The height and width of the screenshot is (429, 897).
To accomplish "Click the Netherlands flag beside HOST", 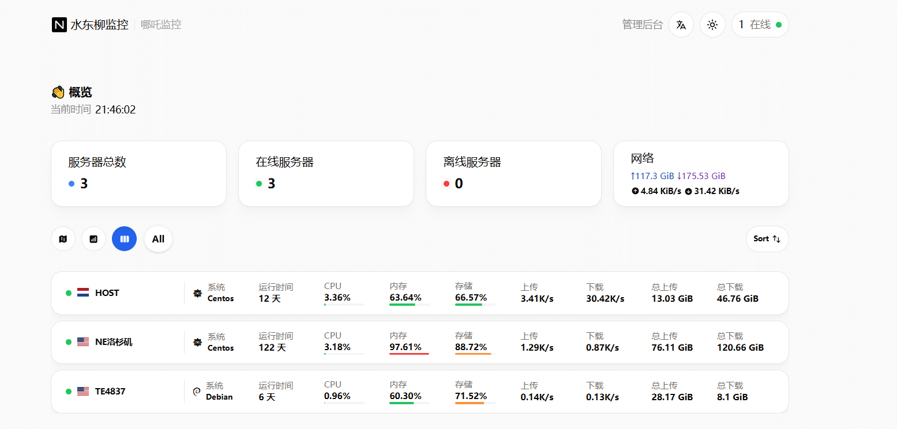I will point(82,293).
